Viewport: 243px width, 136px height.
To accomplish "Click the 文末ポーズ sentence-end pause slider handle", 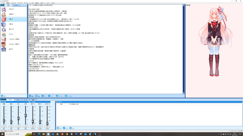I will tap(47, 123).
